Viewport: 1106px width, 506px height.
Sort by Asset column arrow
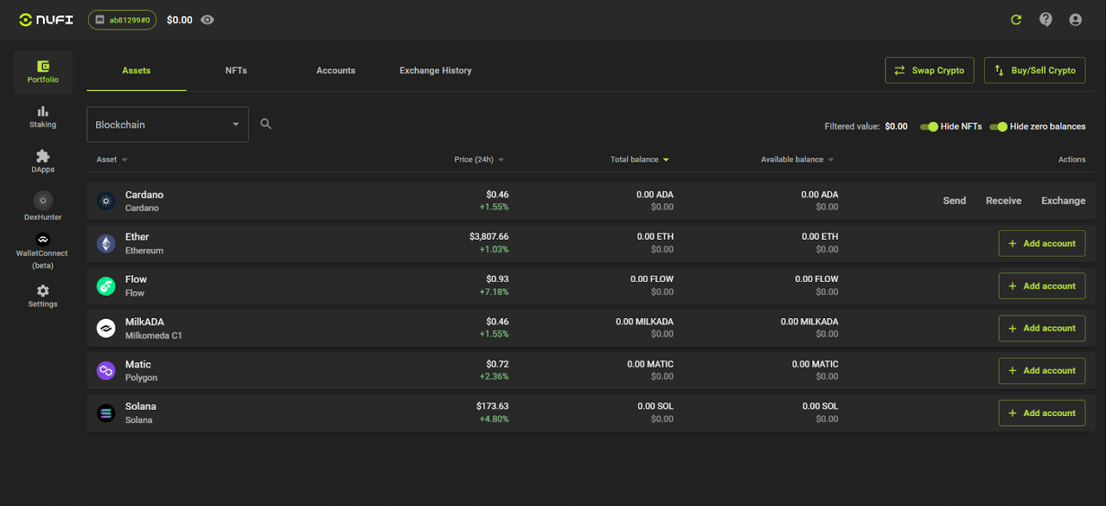pos(124,160)
